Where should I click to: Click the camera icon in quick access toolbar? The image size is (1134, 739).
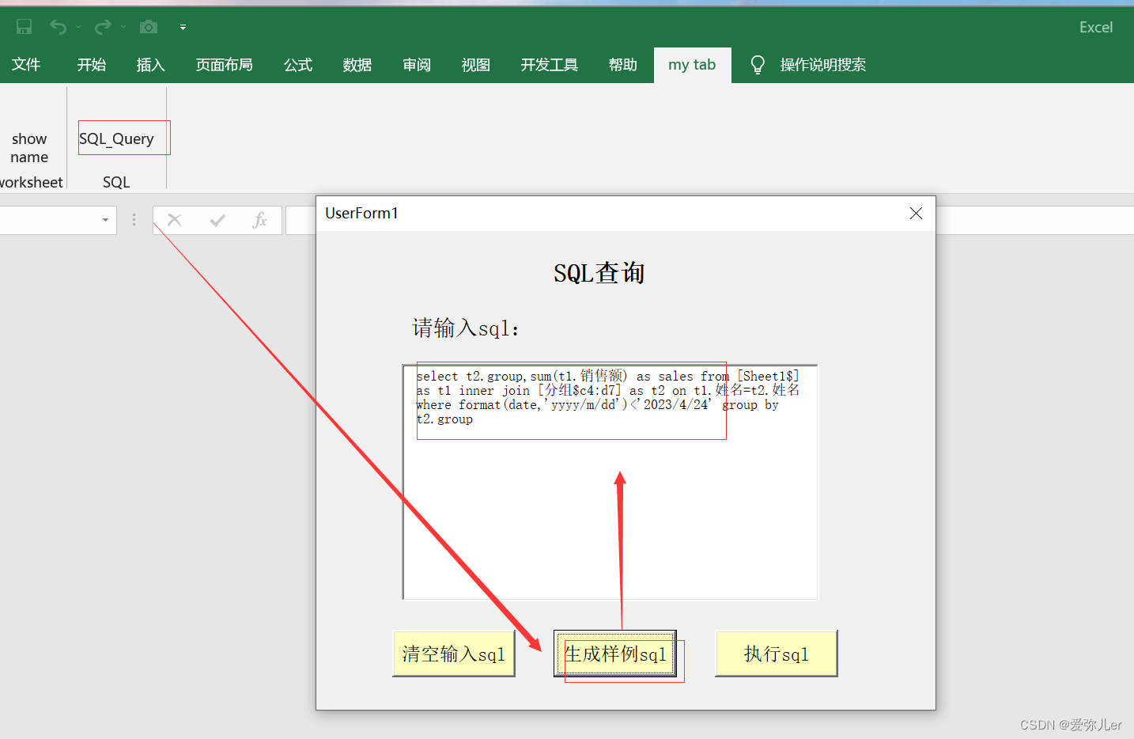click(149, 27)
